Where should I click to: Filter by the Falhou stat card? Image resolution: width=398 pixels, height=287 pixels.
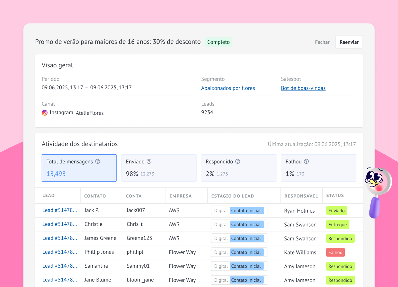coord(318,168)
